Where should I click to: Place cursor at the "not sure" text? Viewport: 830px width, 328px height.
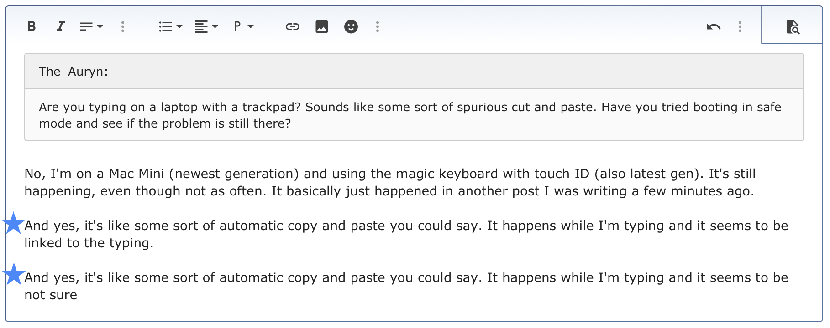[51, 295]
